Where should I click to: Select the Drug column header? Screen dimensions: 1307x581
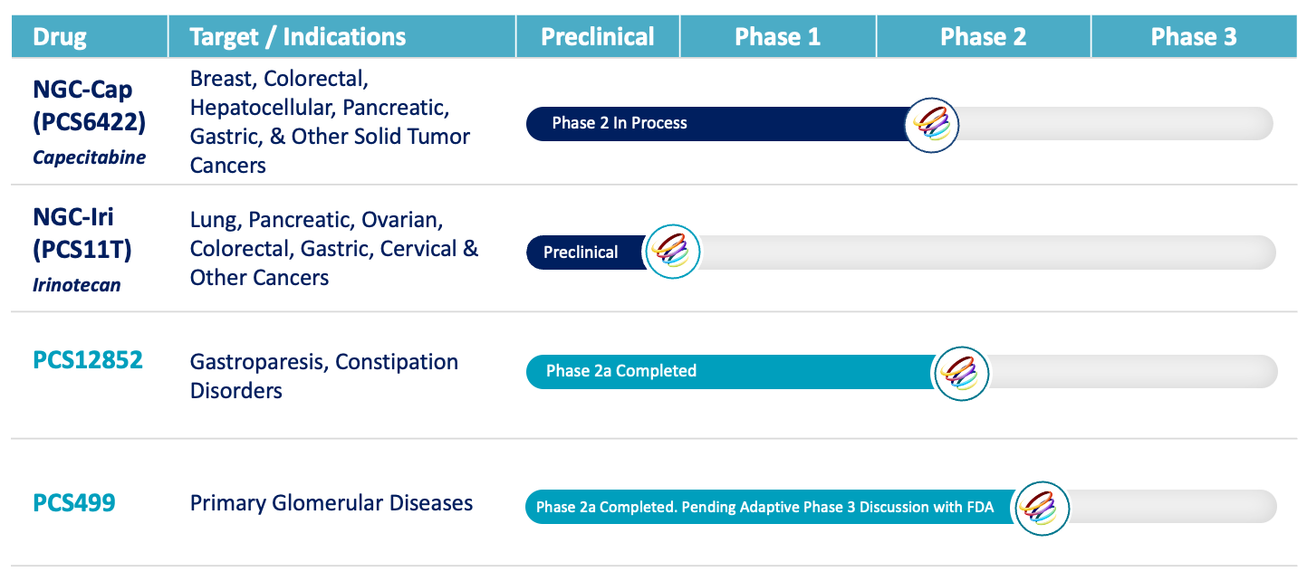[x=61, y=37]
